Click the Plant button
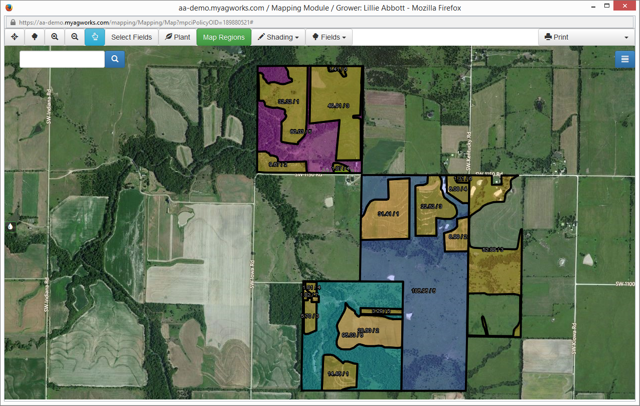The image size is (640, 406). tap(177, 37)
